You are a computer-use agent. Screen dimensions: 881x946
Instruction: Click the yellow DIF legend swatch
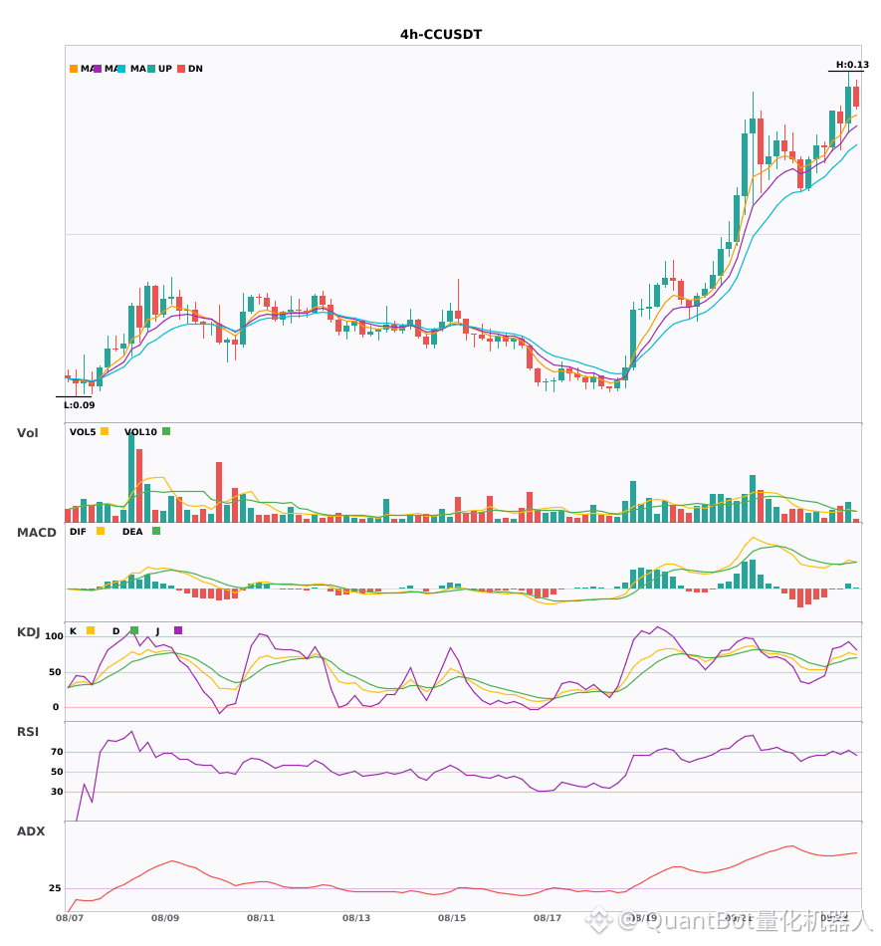(101, 531)
